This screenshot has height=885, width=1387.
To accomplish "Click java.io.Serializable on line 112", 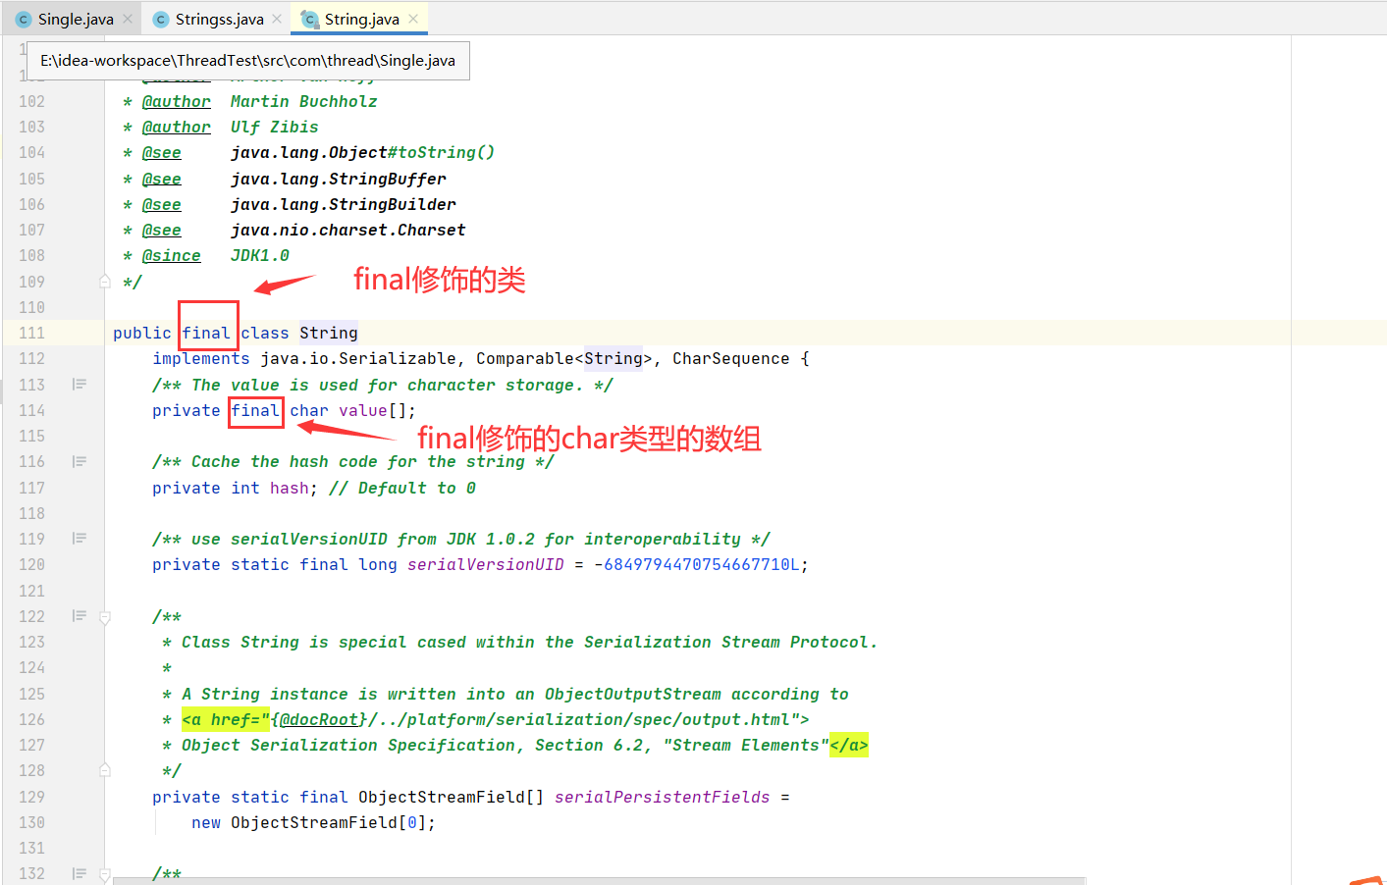I will [x=358, y=358].
